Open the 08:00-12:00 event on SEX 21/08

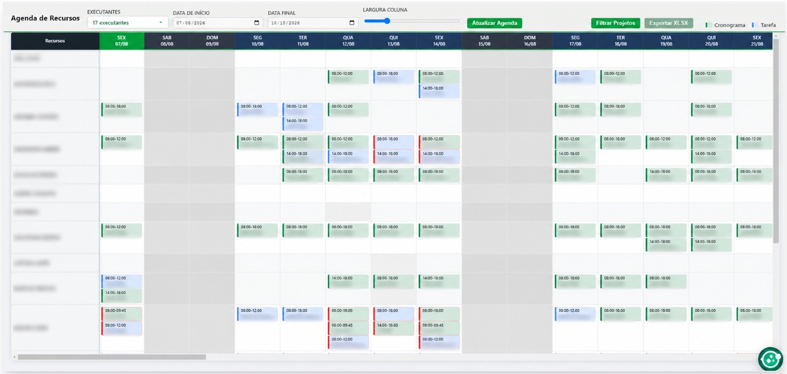click(754, 142)
